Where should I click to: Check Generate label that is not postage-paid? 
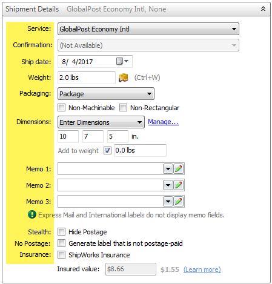click(x=62, y=243)
